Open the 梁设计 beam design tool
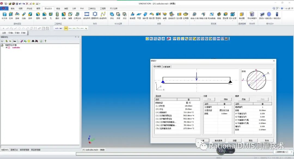Viewport: 294px width, 159px height. [262, 15]
